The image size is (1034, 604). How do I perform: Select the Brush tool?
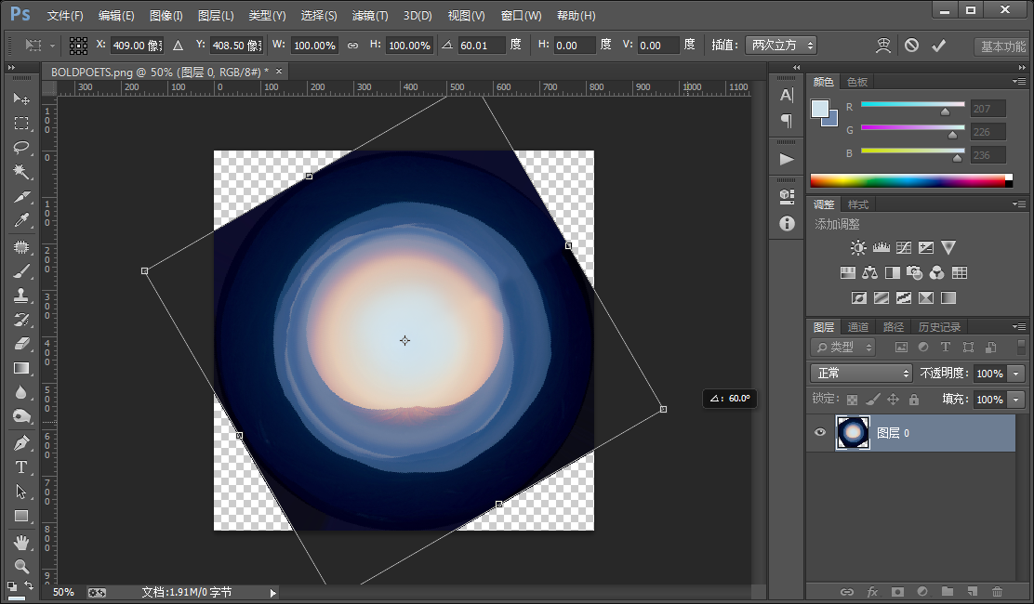(21, 270)
